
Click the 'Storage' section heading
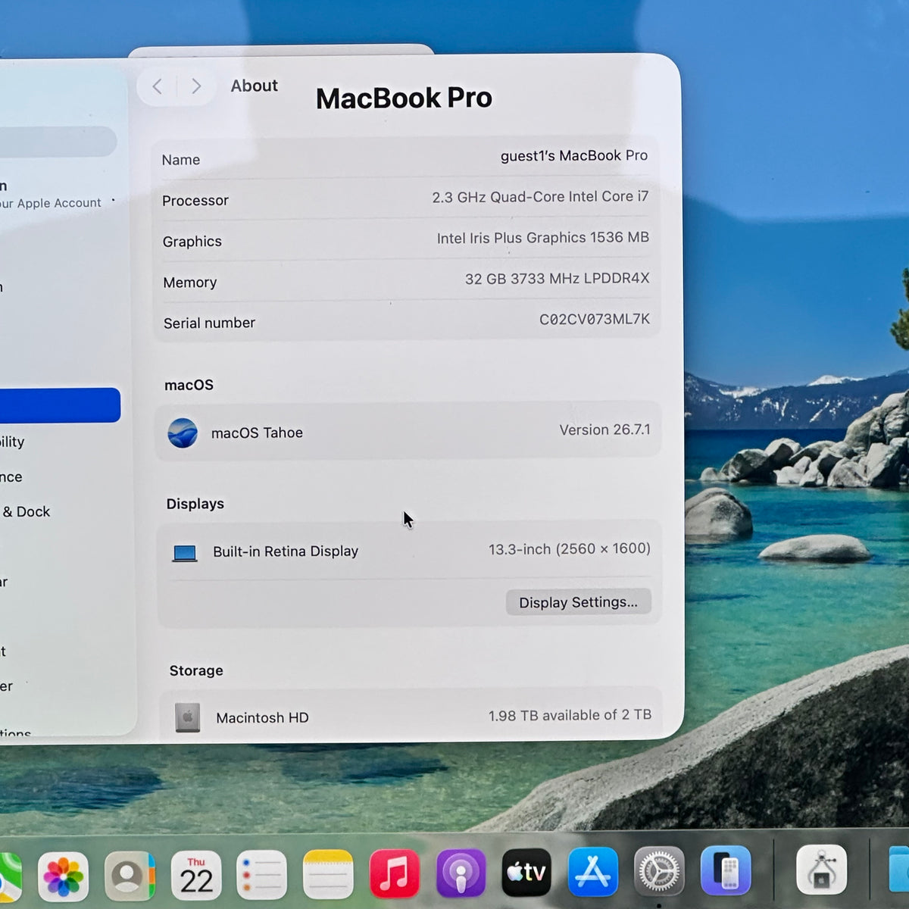point(196,671)
